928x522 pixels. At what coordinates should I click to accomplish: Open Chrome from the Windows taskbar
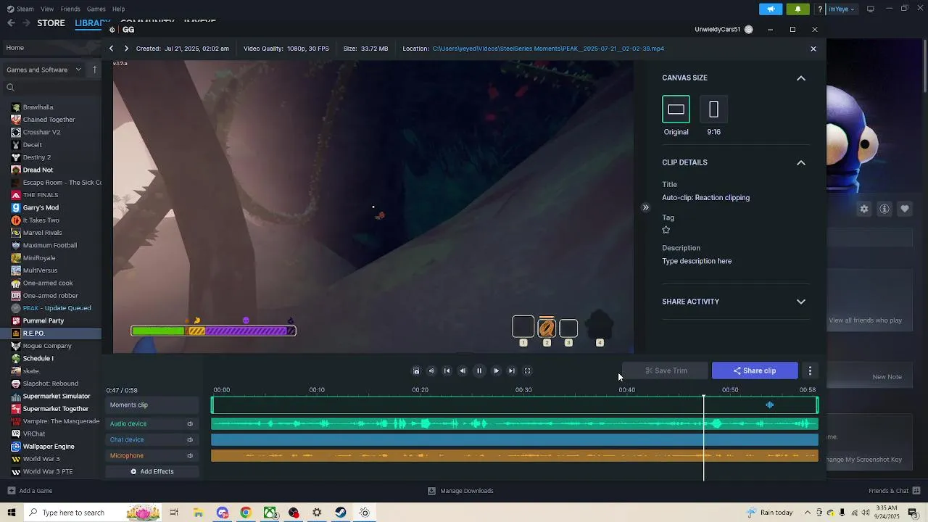tap(246, 513)
